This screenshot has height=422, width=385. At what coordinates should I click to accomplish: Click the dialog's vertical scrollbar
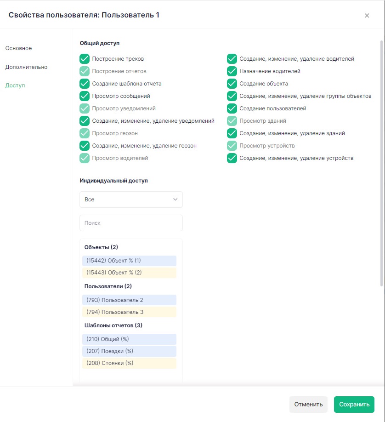pyautogui.click(x=381, y=163)
